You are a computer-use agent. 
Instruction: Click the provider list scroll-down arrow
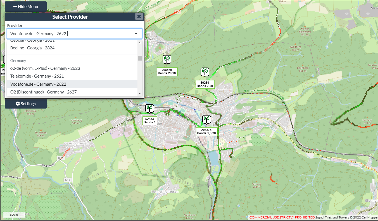140,93
